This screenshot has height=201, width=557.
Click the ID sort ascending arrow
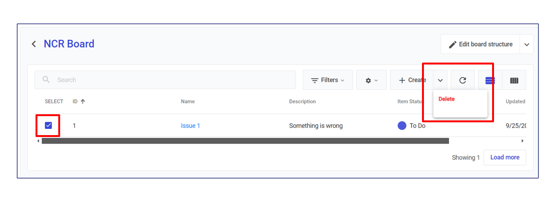pos(83,101)
